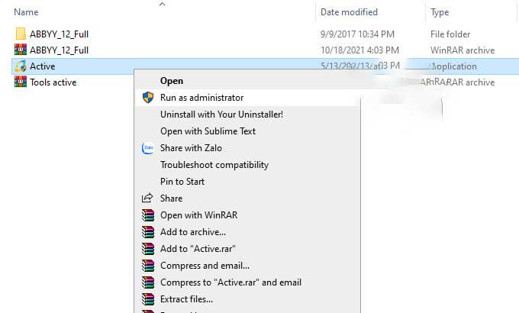Select Run as administrator
The width and height of the screenshot is (519, 313).
(x=202, y=98)
